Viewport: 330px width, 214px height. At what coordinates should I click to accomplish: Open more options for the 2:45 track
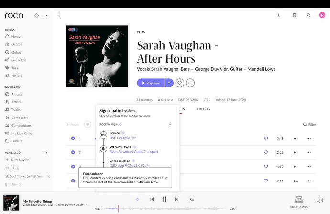click(x=308, y=139)
